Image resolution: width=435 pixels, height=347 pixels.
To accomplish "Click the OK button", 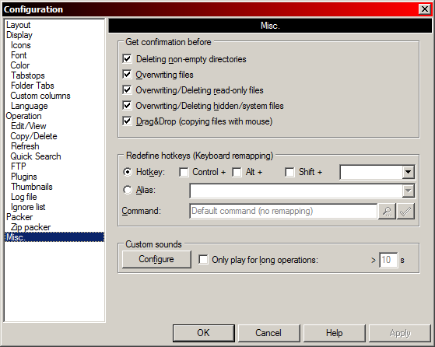I will (x=204, y=333).
